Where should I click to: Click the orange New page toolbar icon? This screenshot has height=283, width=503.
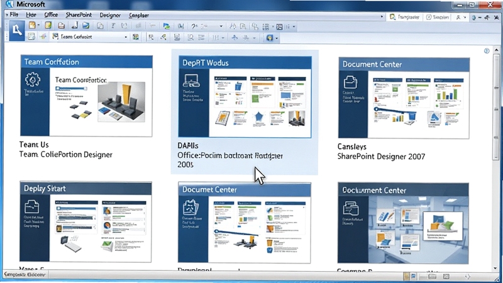pos(32,25)
